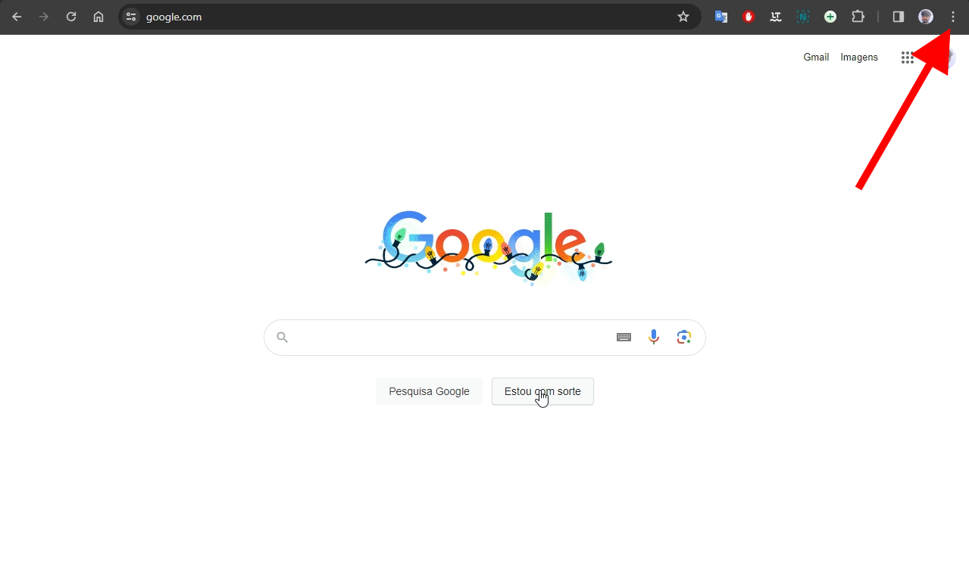Bookmark this page with the star

click(683, 17)
